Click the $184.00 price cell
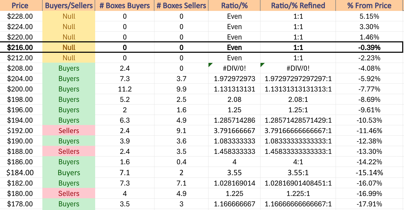This screenshot has height=210, width=404. click(21, 173)
